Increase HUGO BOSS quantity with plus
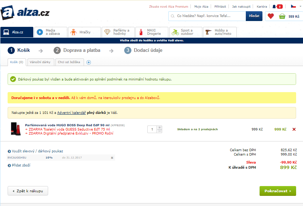303x206 pixels. (x=160, y=127)
